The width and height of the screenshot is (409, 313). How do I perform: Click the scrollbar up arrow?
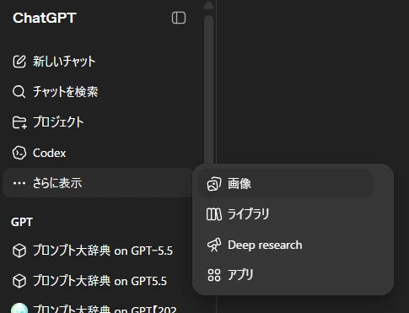coord(208,5)
